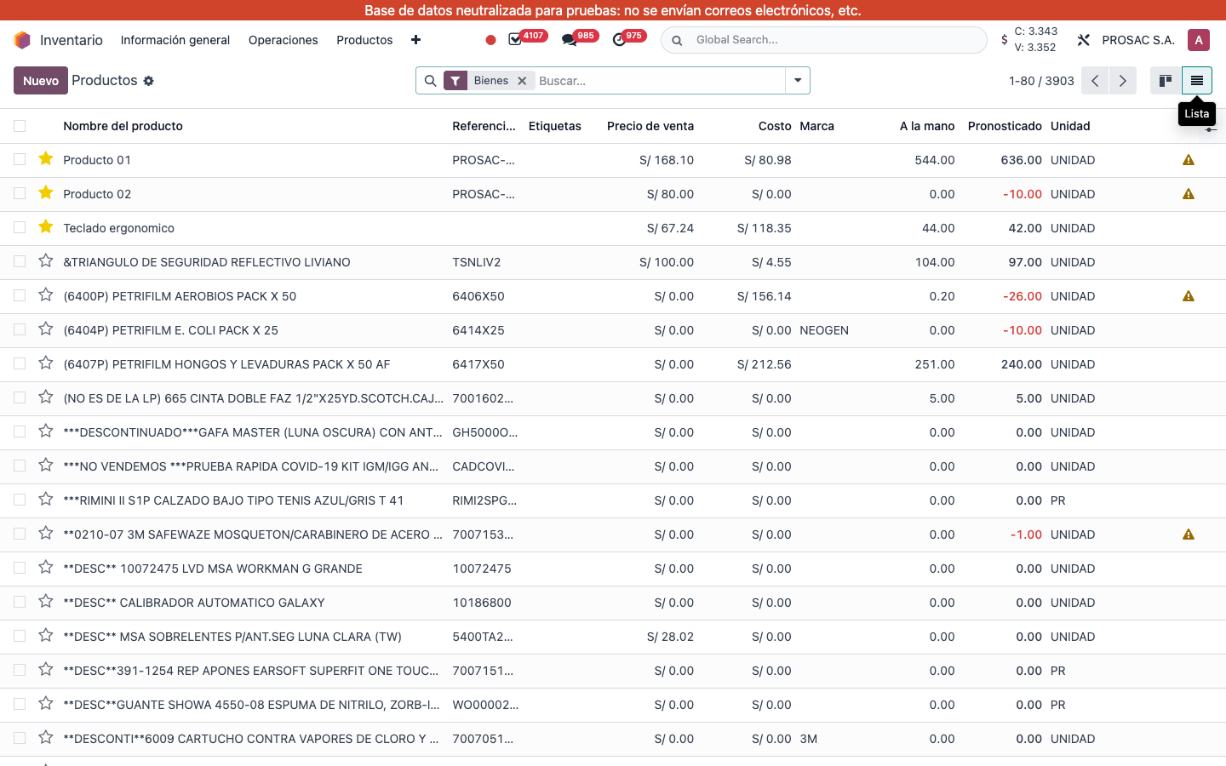Click the warning triangle on Producto 01 row
This screenshot has width=1226, height=766.
[x=1189, y=160]
